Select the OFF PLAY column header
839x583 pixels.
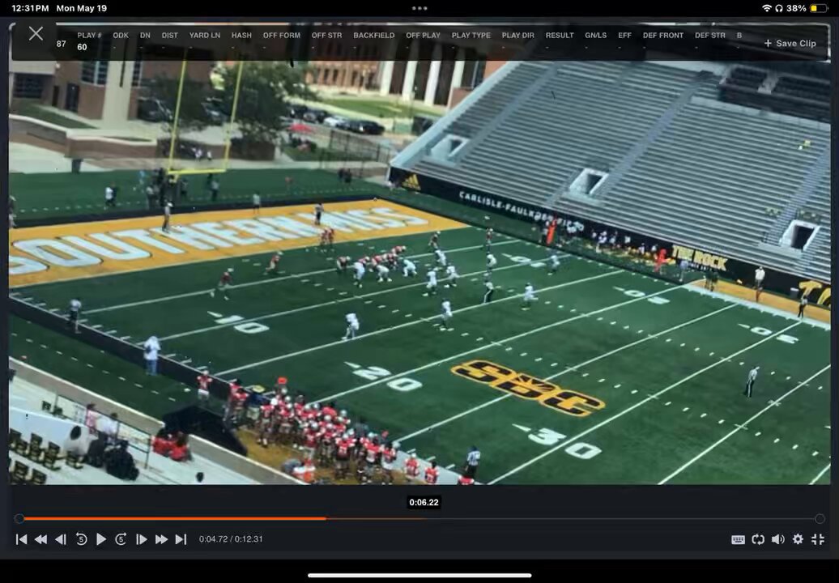tap(423, 36)
